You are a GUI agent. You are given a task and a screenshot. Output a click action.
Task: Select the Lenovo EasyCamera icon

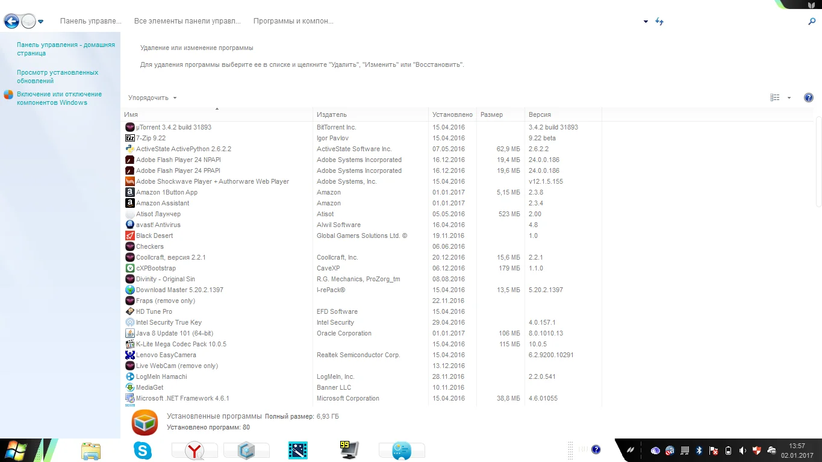pyautogui.click(x=130, y=355)
